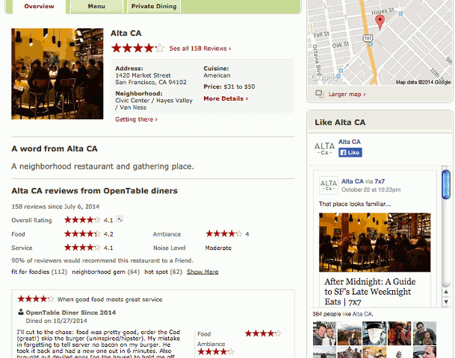Image resolution: width=455 pixels, height=358 pixels.
Task: Expand tags with Show More
Action: coord(202,271)
